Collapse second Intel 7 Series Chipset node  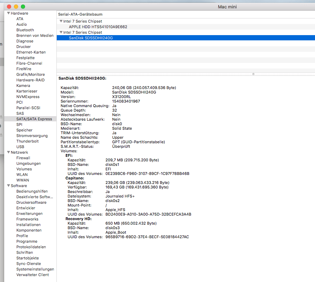click(x=61, y=32)
